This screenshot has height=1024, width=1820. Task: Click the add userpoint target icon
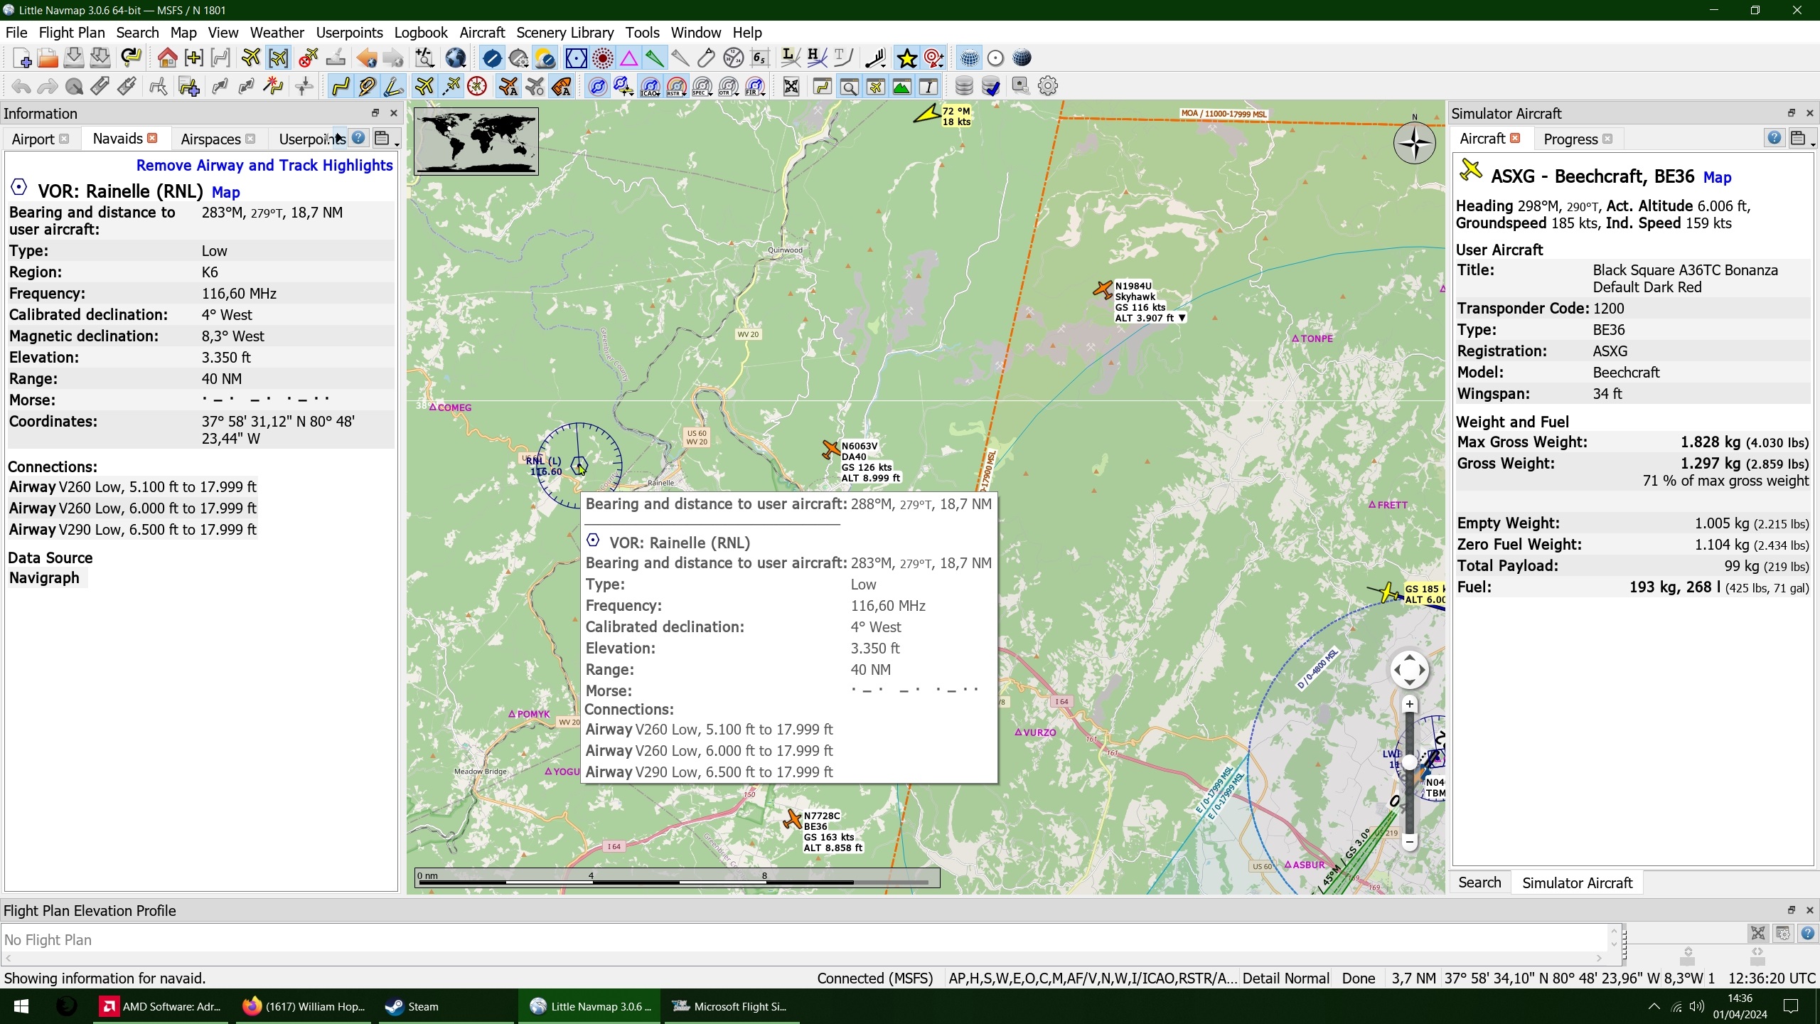(934, 58)
